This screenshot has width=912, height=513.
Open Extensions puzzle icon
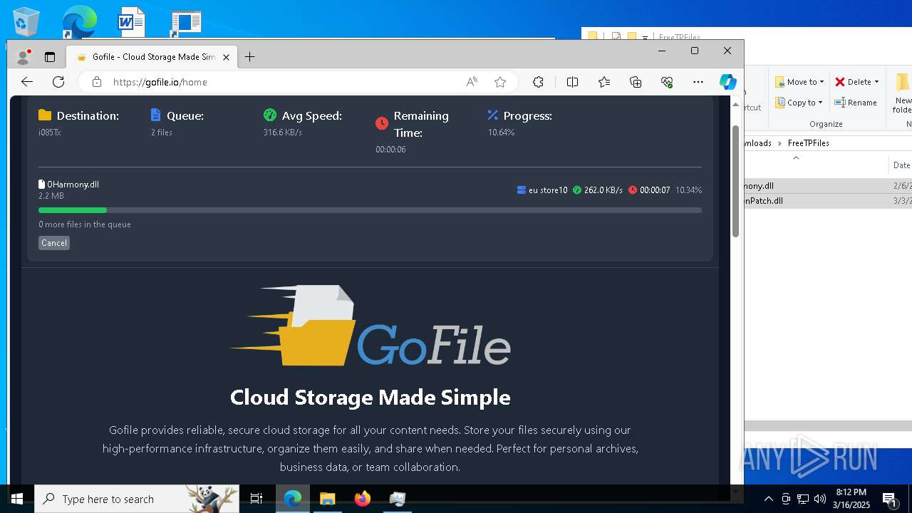click(538, 82)
